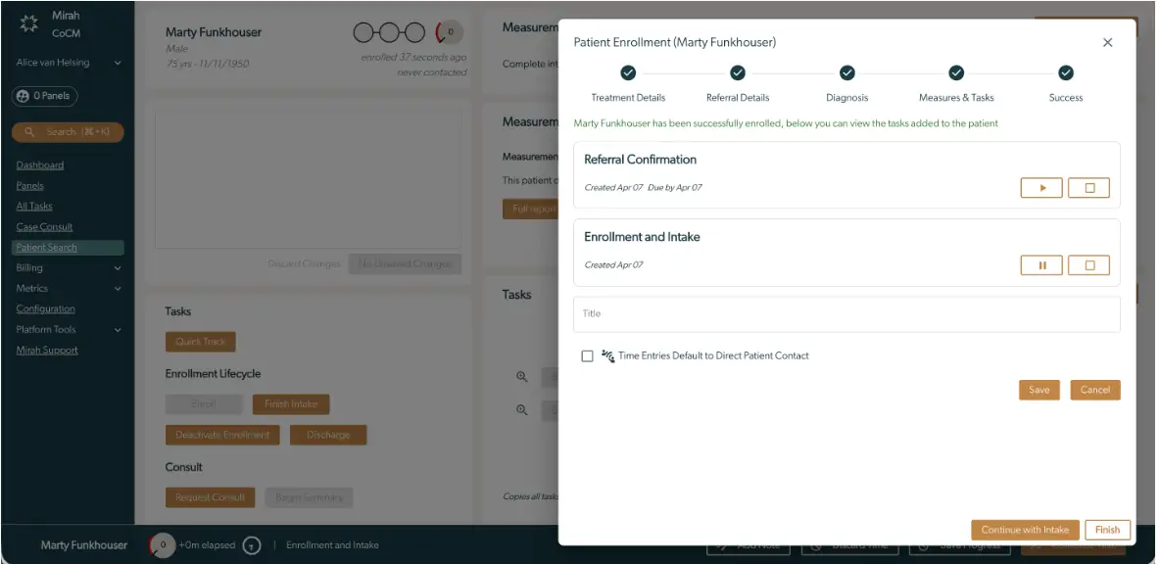This screenshot has height=564, width=1160.
Task: Stop the Enrollment and Intake task
Action: [1087, 264]
